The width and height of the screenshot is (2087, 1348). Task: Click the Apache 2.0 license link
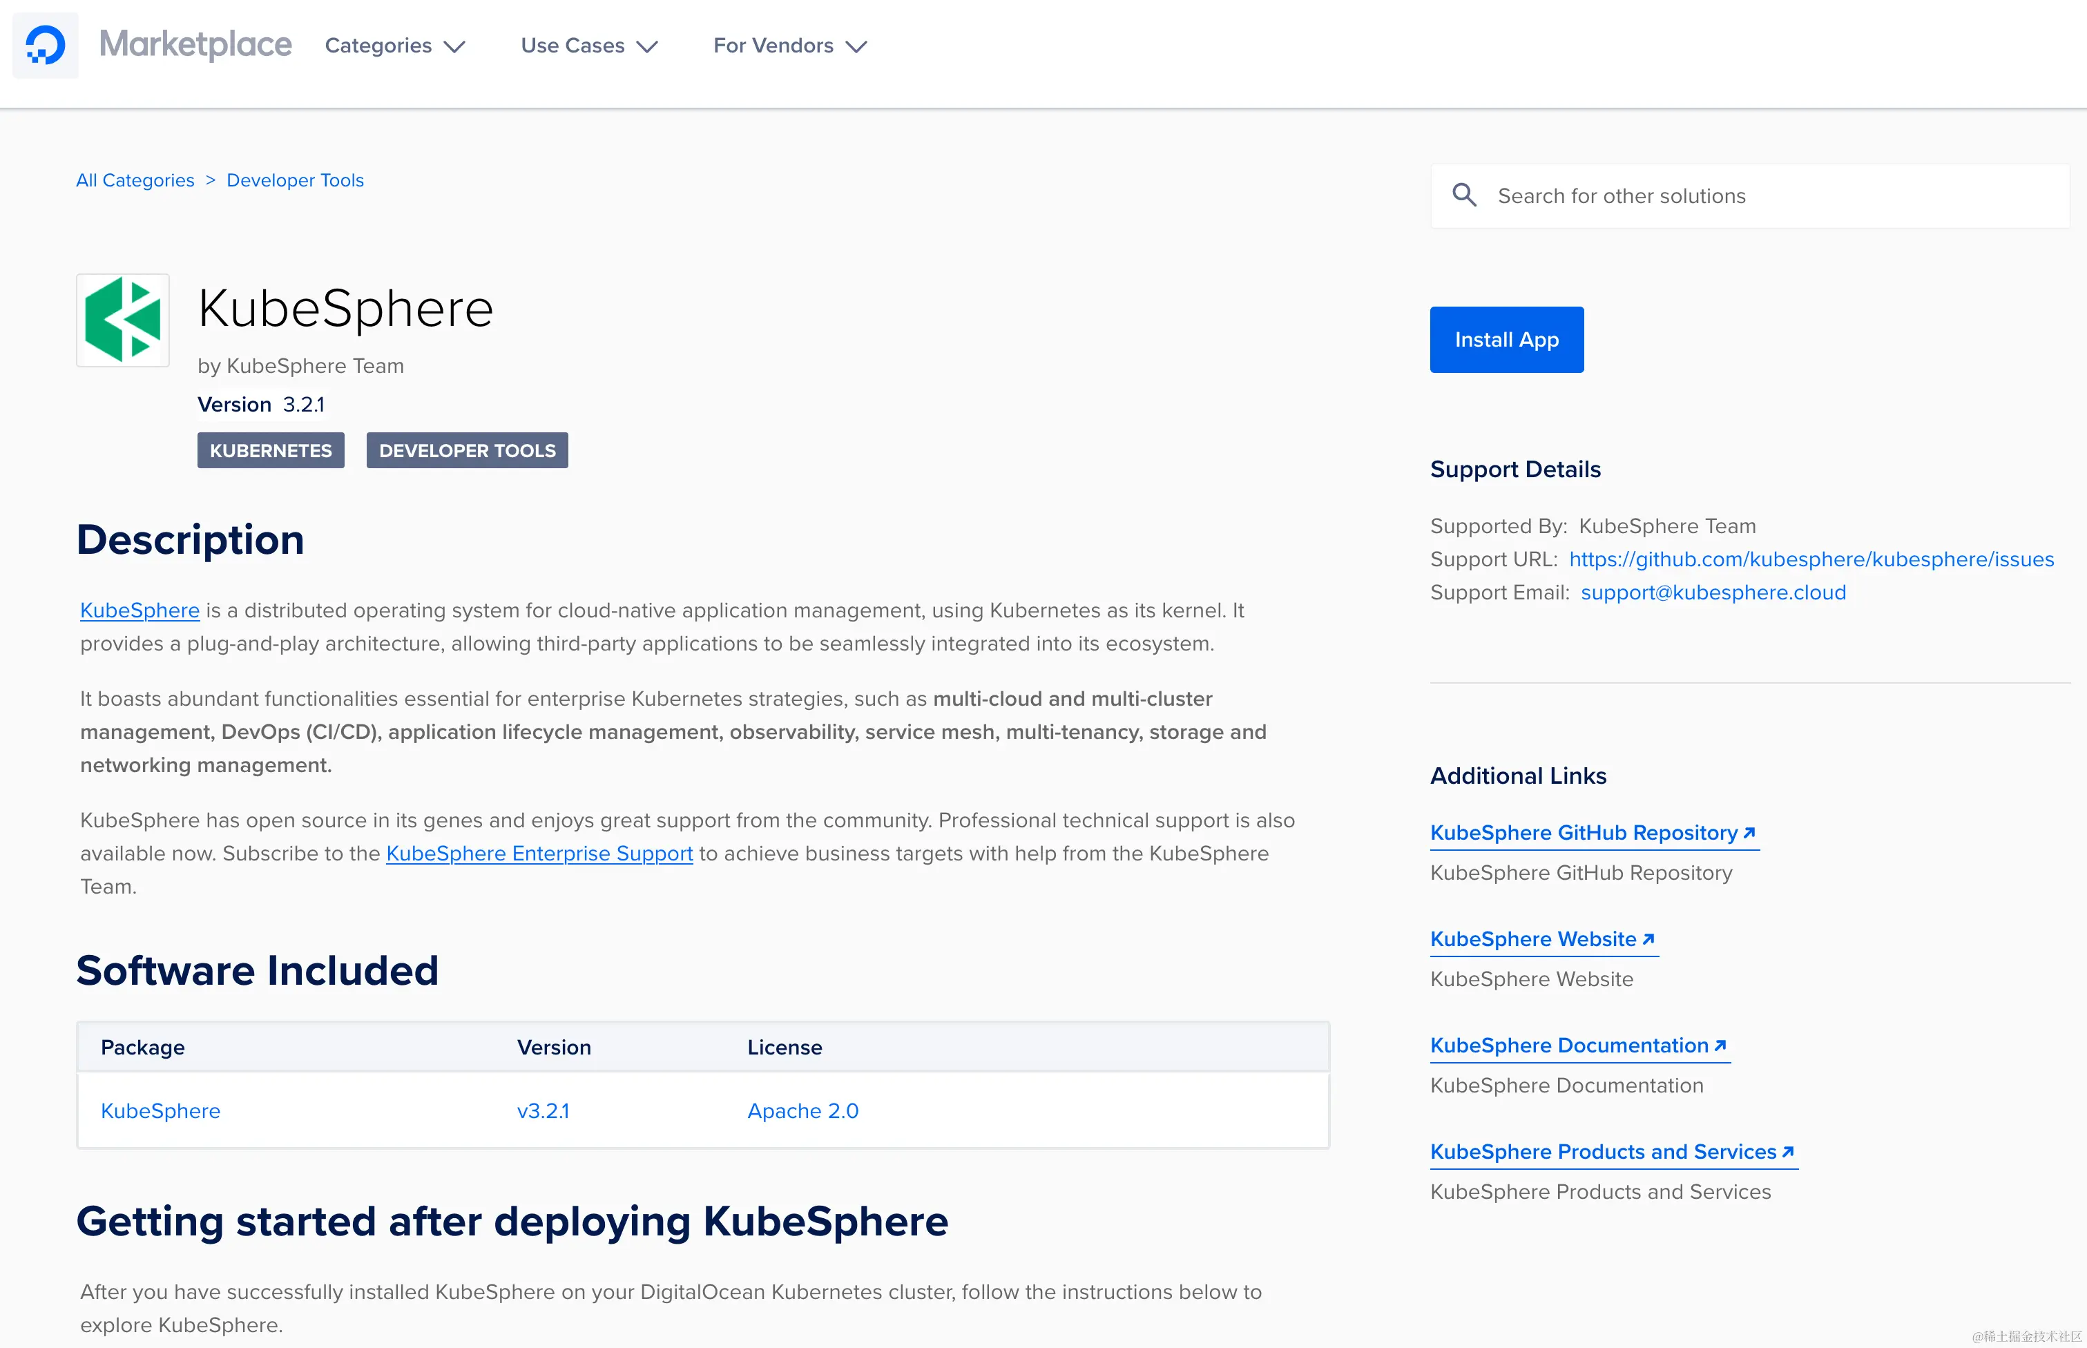(802, 1110)
